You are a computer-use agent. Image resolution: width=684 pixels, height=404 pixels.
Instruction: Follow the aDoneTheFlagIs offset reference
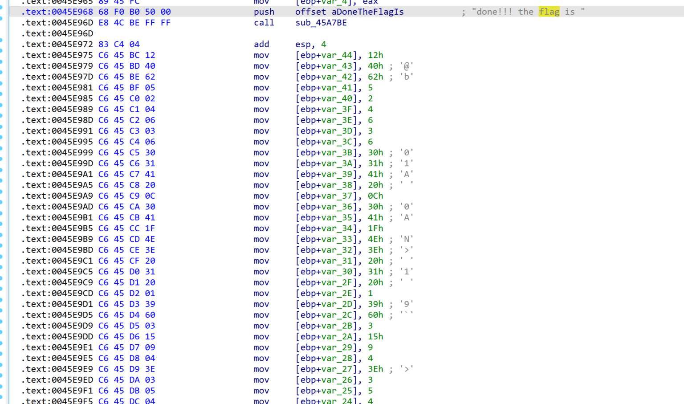368,12
